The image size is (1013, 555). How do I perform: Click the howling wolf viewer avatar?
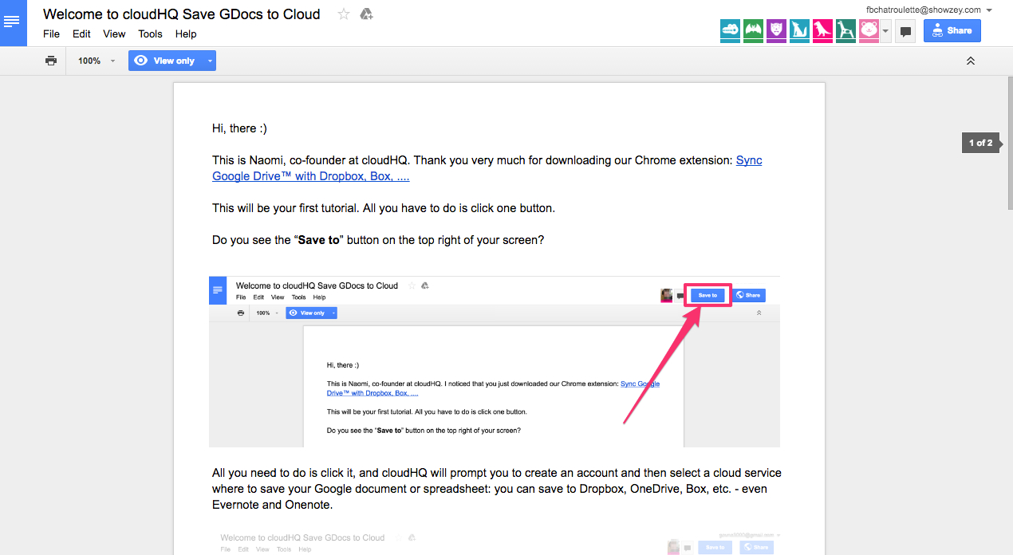[800, 31]
